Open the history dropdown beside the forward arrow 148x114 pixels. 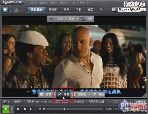point(21,11)
